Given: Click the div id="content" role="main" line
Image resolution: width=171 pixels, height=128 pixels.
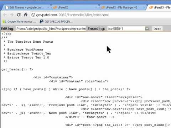Looking at the screenshot, I should 79,81.
